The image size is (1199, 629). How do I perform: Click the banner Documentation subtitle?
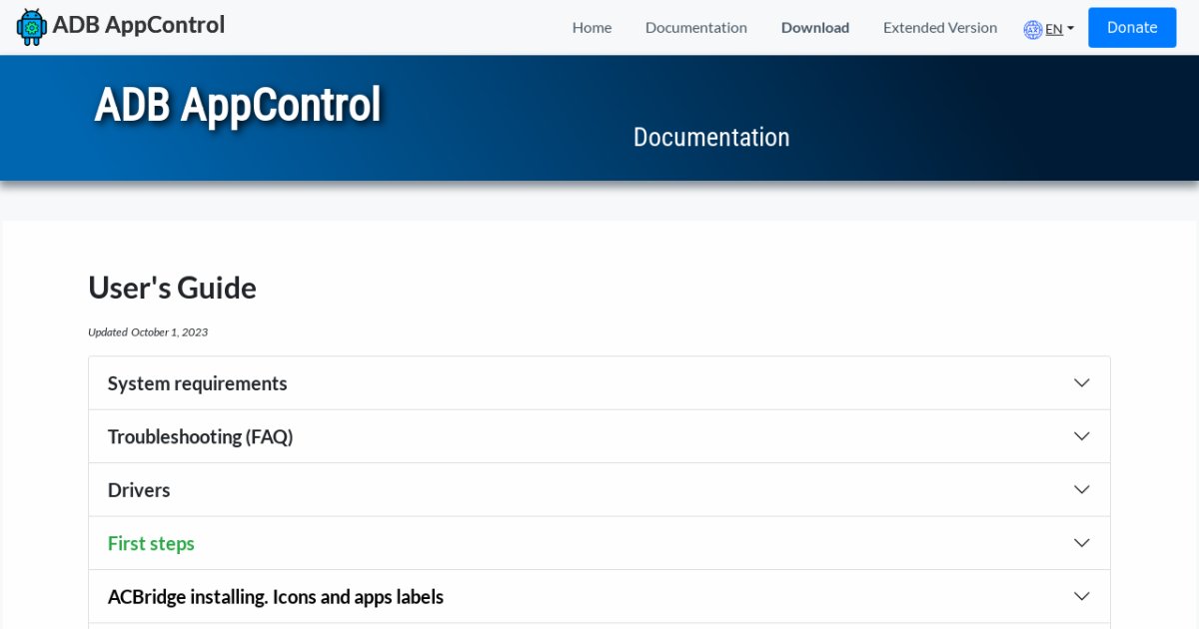pos(711,137)
